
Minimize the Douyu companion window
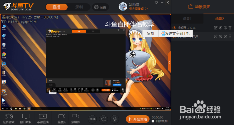[x=162, y=3]
